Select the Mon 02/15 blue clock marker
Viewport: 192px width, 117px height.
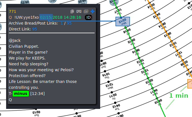click(123, 22)
